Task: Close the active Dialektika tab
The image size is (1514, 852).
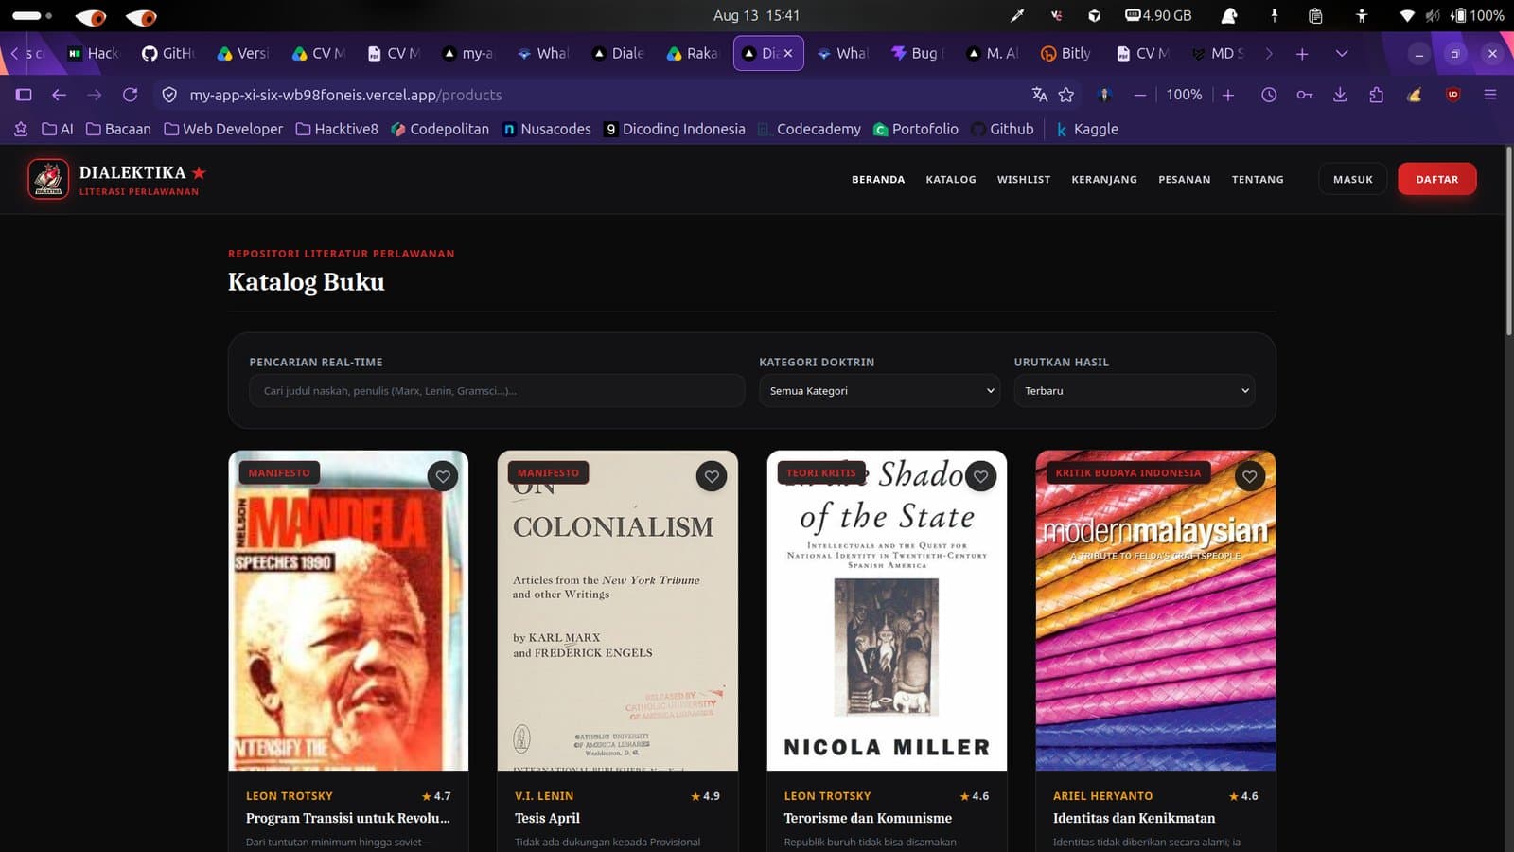Action: click(x=787, y=54)
